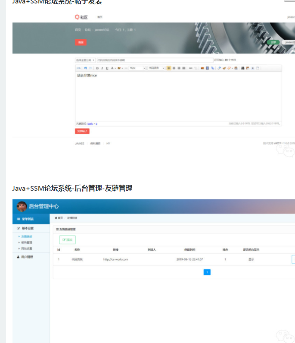
Task: Go to pagination page 1
Action: click(x=207, y=272)
